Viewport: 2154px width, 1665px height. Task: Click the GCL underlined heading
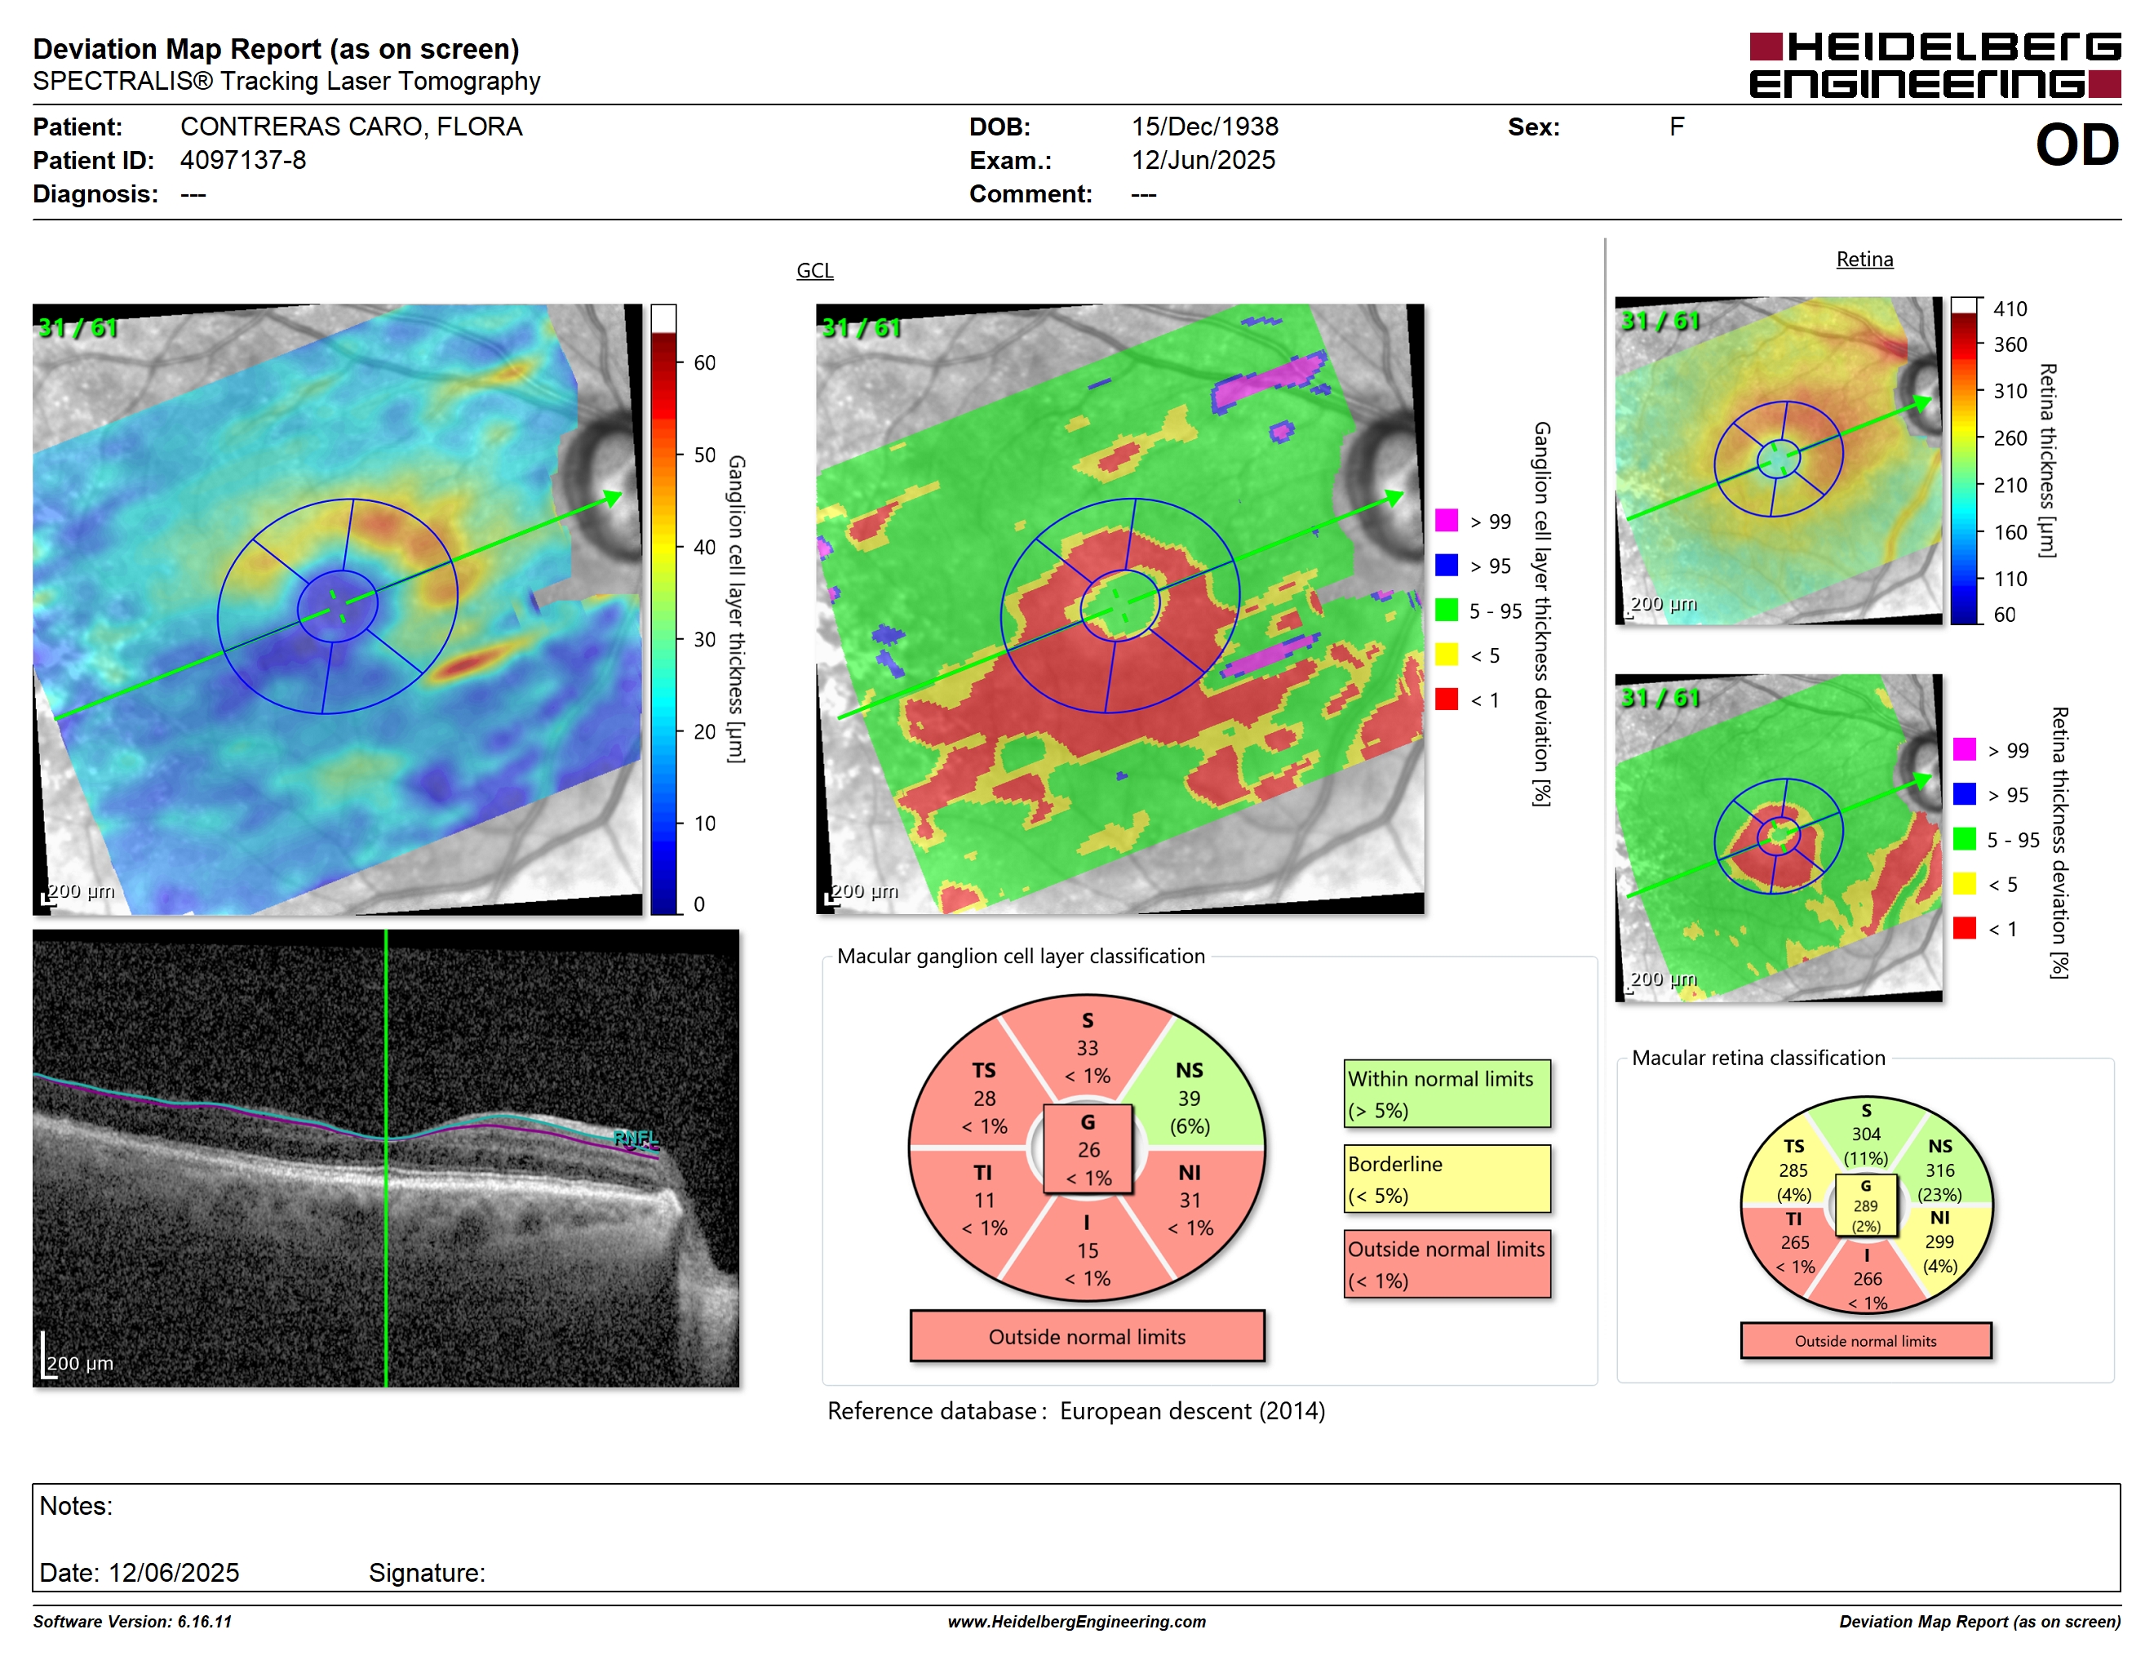coord(814,270)
